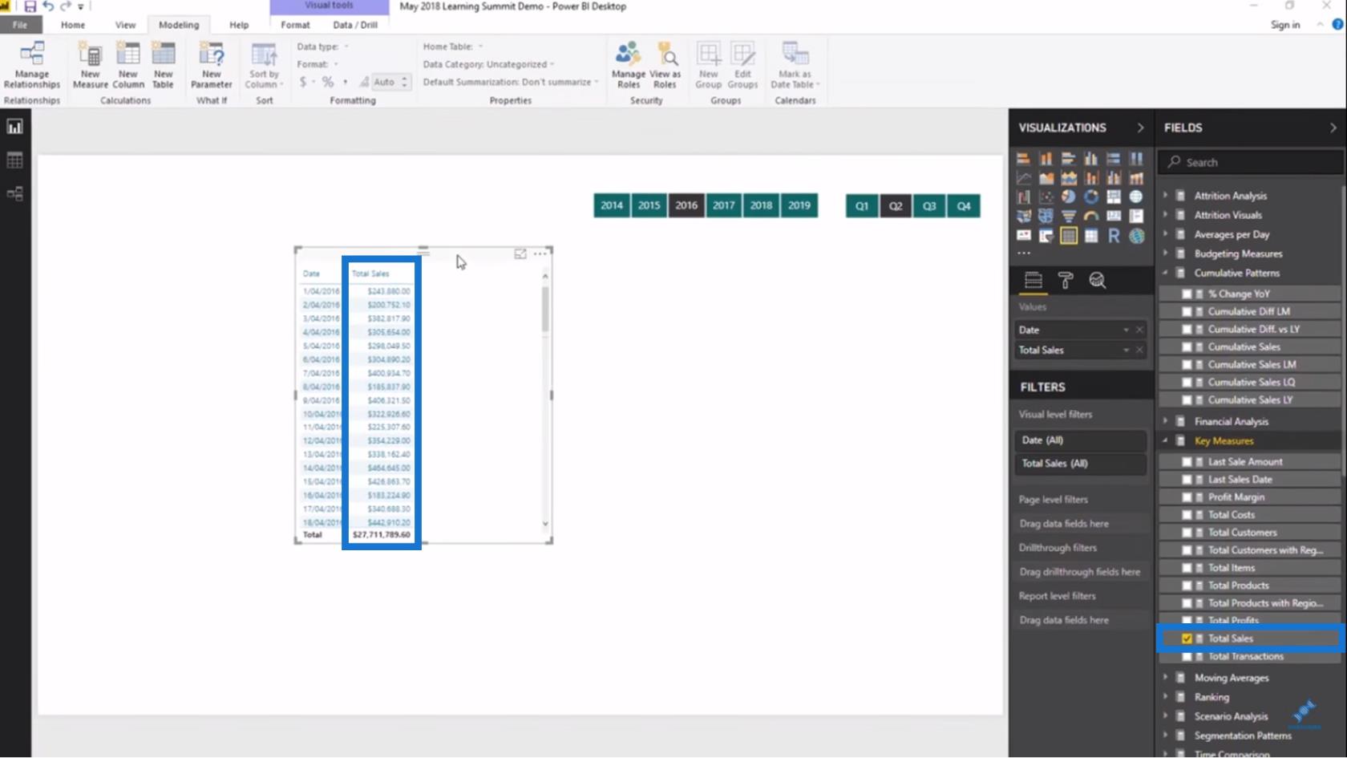The height and width of the screenshot is (758, 1347).
Task: Select the Slicer visualization icon
Action: pyautogui.click(x=1046, y=236)
